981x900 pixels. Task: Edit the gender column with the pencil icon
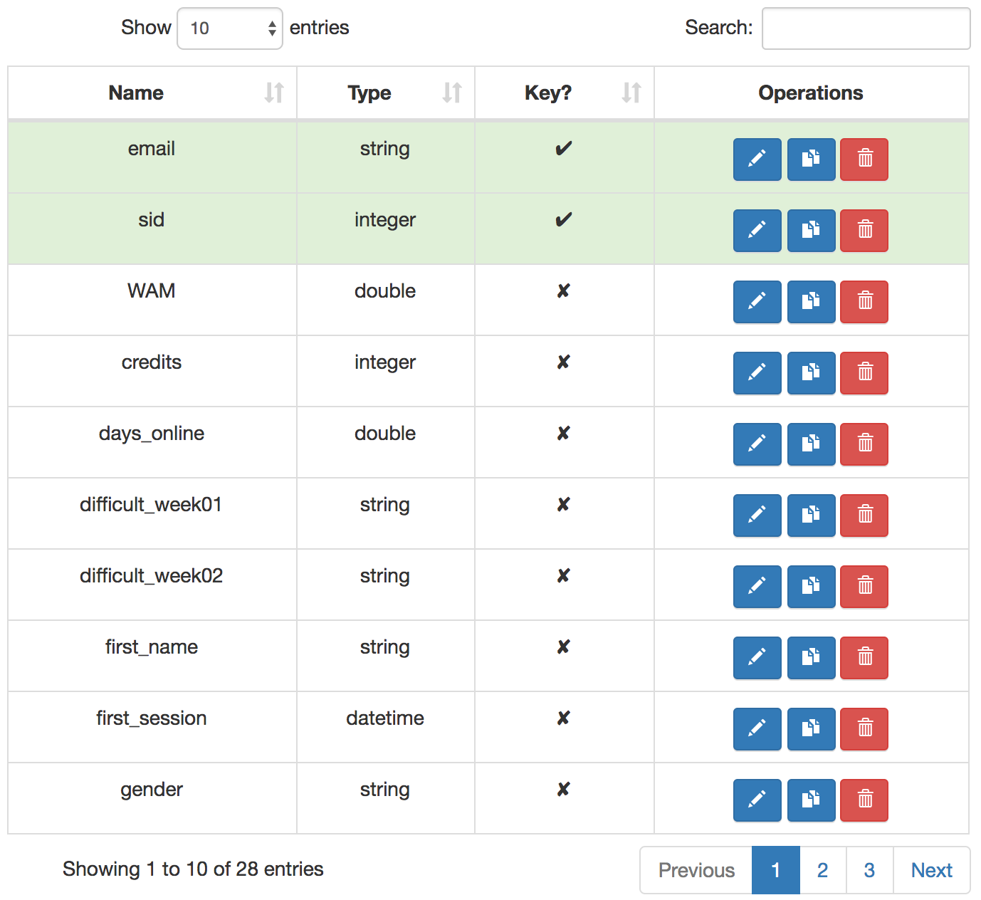pyautogui.click(x=757, y=800)
